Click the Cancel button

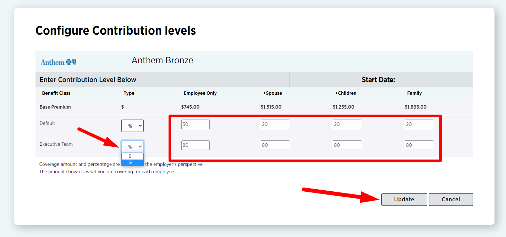click(x=451, y=200)
